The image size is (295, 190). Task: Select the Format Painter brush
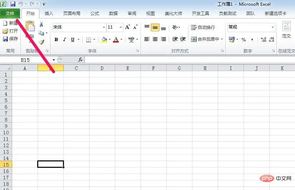tap(41, 42)
